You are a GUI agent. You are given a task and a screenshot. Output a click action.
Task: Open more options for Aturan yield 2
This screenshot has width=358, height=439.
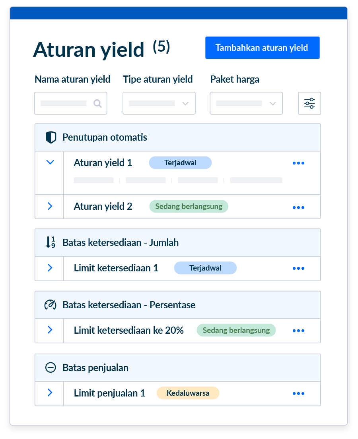(x=298, y=207)
